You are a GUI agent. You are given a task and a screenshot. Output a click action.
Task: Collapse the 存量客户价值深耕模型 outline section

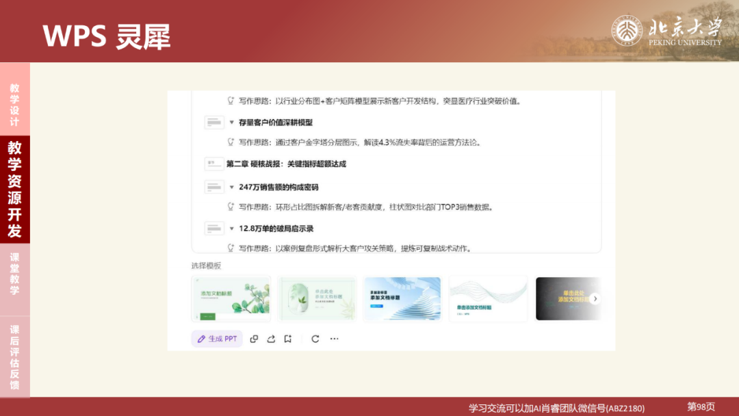pyautogui.click(x=231, y=123)
